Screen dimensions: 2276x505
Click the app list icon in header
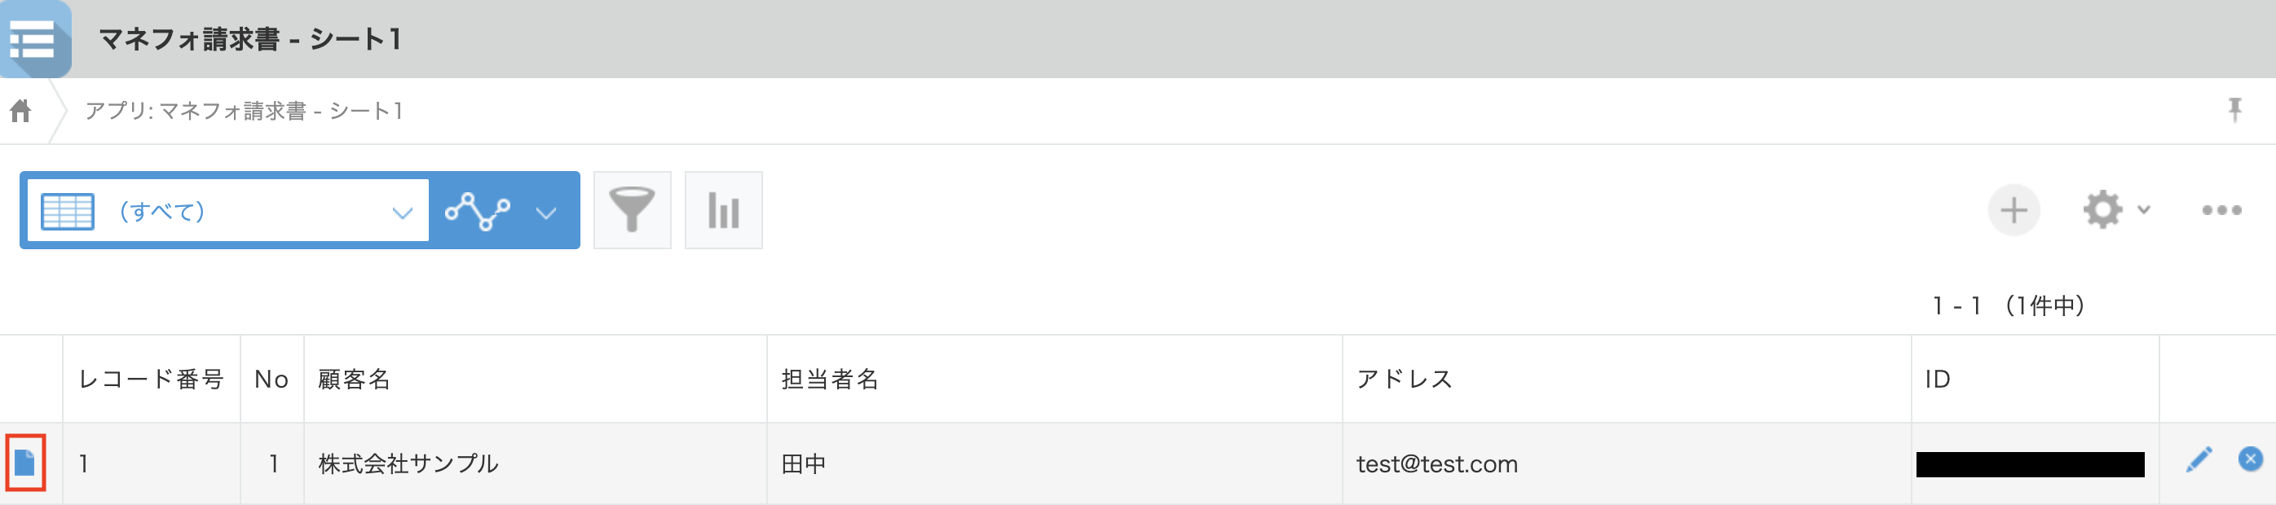[x=33, y=39]
